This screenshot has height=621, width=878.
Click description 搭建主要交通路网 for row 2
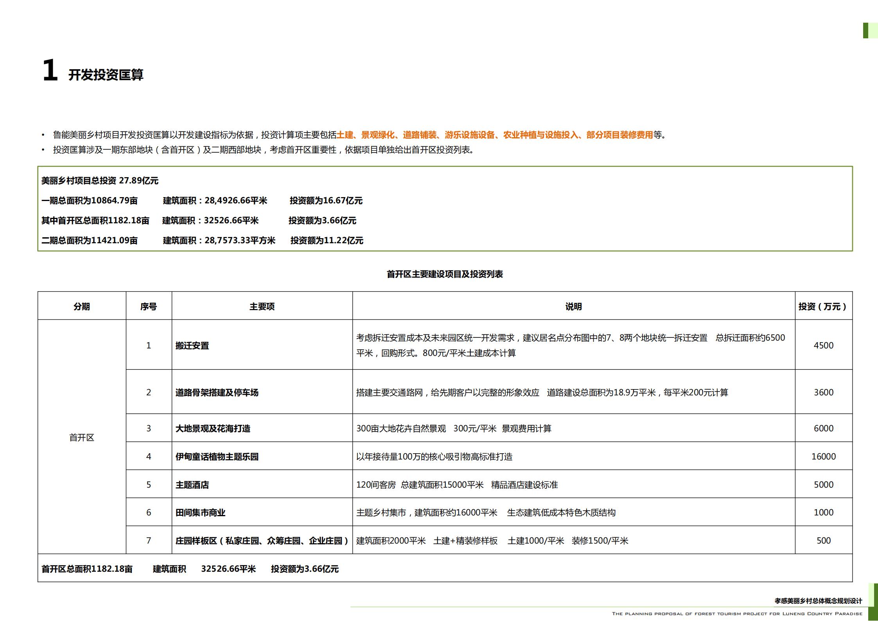tap(542, 392)
